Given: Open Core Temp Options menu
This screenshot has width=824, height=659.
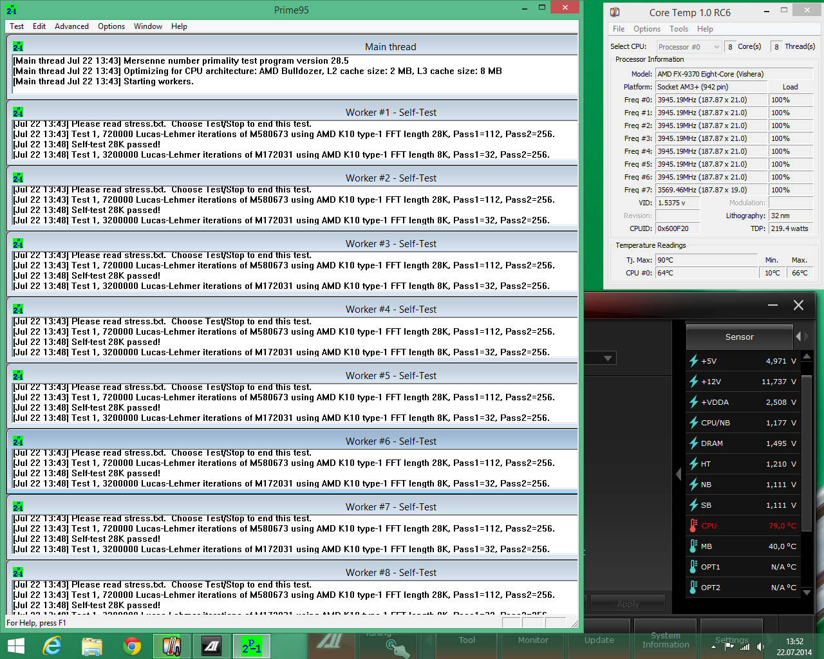Looking at the screenshot, I should pos(647,29).
